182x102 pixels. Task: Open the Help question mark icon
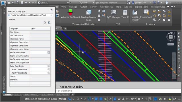point(167,3)
